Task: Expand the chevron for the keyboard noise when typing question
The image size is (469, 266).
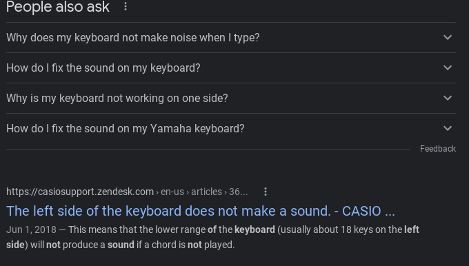Action: (448, 37)
